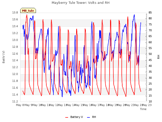Click the 12.0 voltage tick label

click(15, 74)
